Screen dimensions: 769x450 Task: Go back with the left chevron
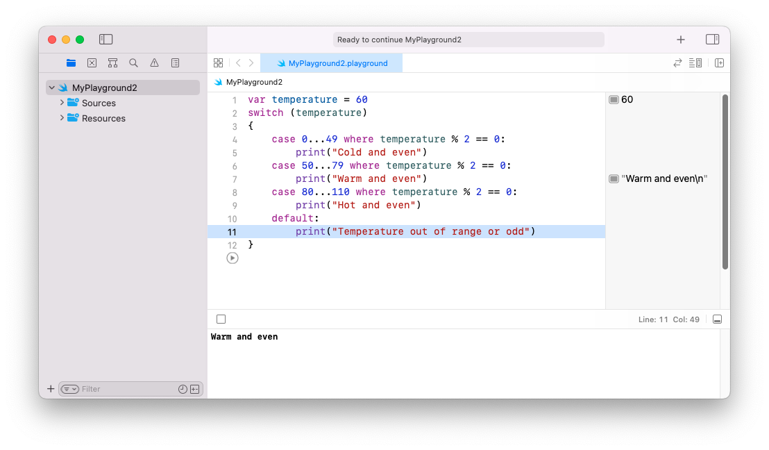(238, 62)
